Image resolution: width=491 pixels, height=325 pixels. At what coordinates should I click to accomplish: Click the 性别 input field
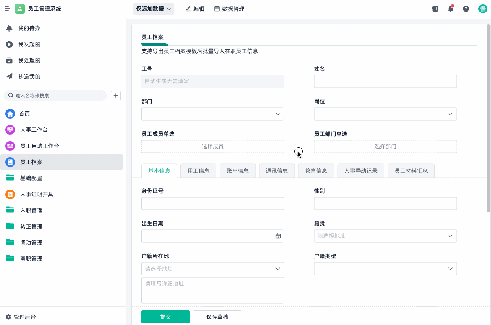(385, 203)
